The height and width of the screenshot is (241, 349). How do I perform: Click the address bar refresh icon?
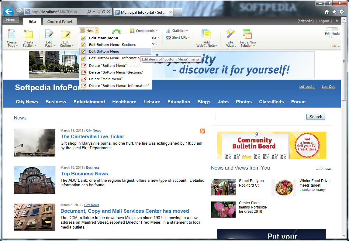click(104, 12)
